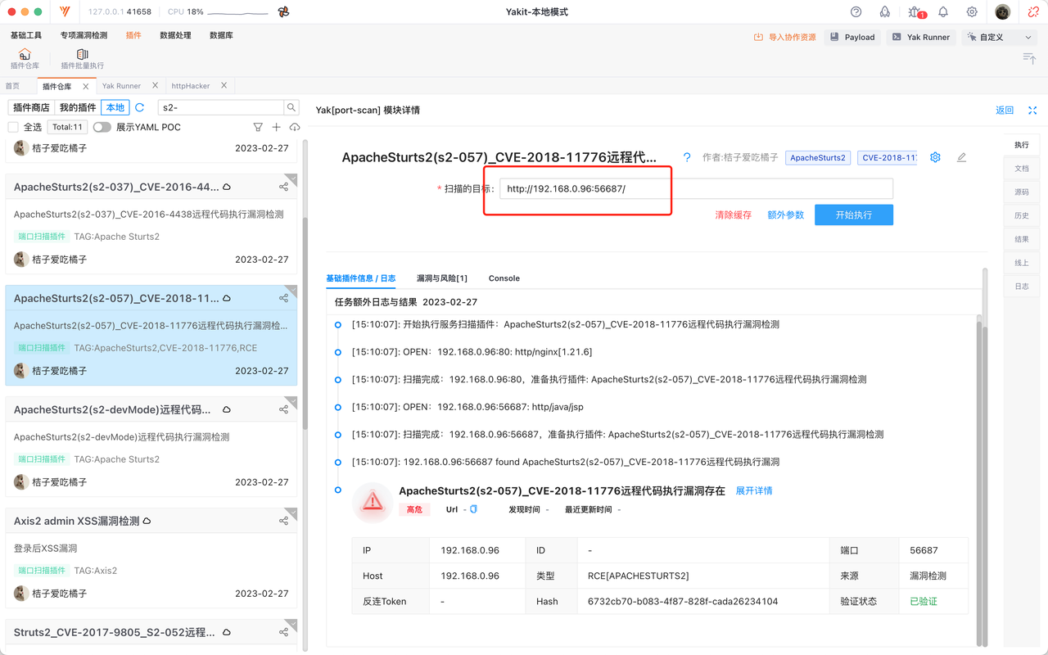Click the 导入协作资源 button
The height and width of the screenshot is (655, 1048).
coord(785,37)
